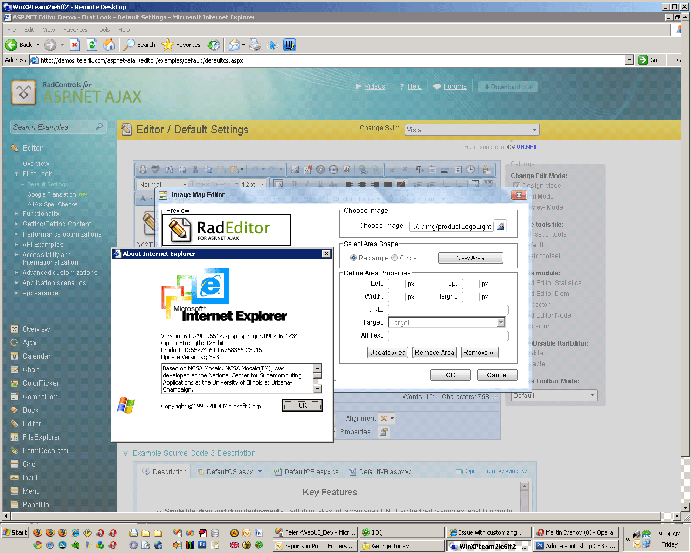Click the image browse icon beside Choose Image
This screenshot has width=691, height=553.
[500, 226]
